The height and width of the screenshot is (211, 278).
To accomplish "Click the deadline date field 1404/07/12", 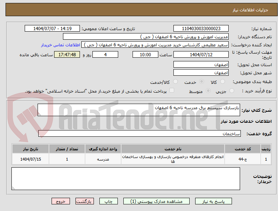I will (x=201, y=54).
